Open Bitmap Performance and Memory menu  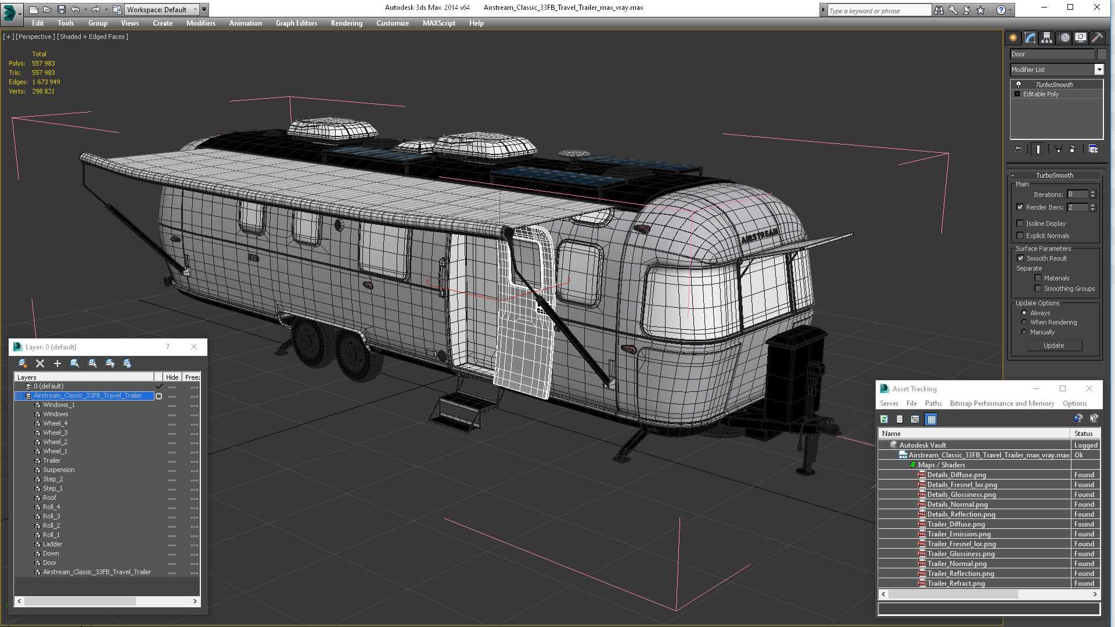[1002, 403]
